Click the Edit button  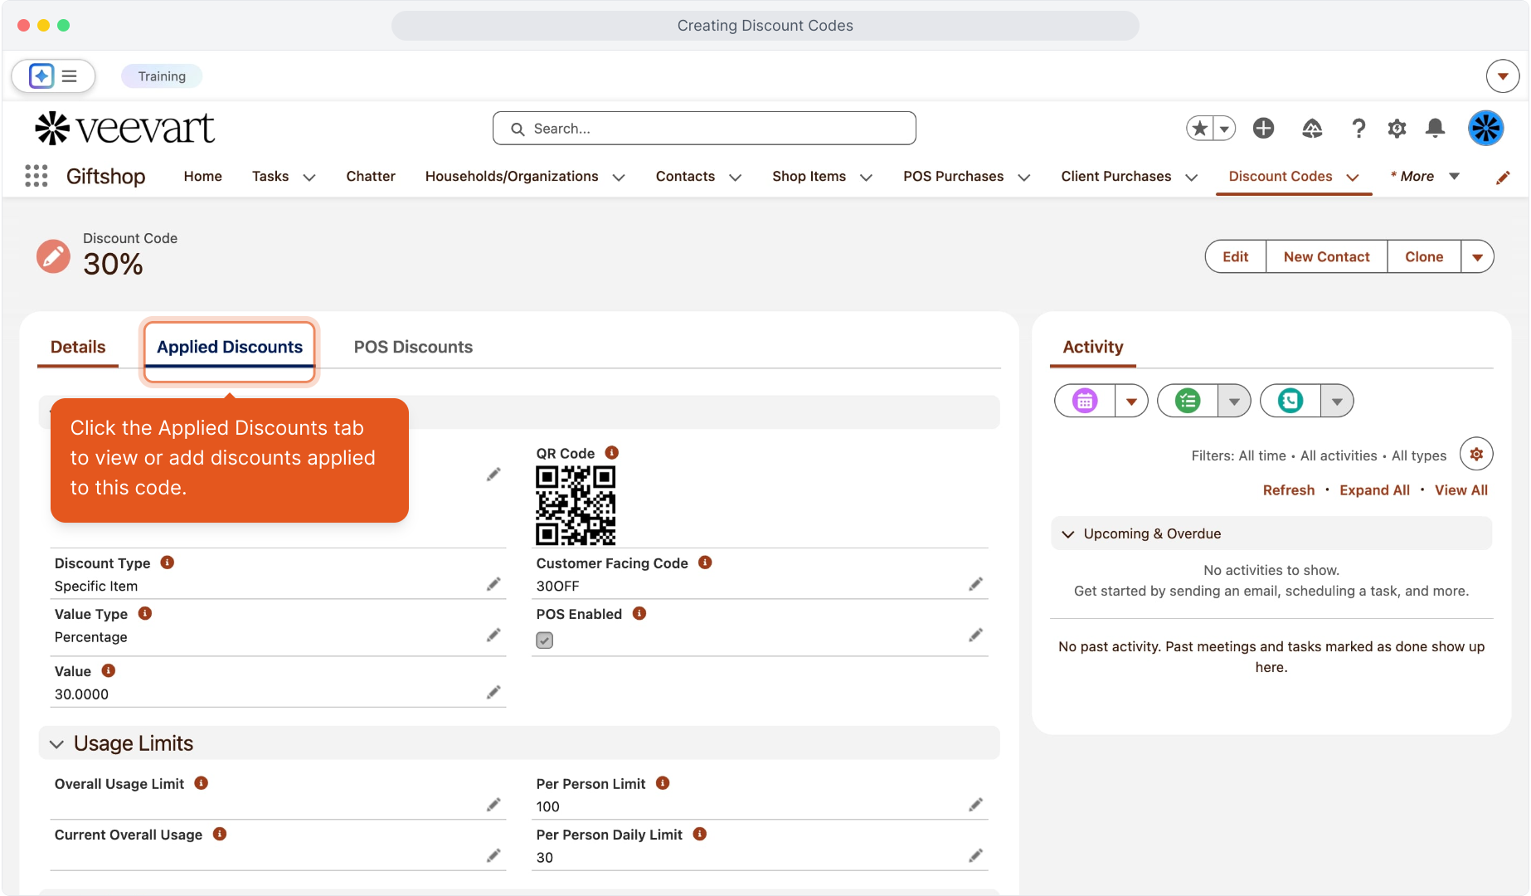click(x=1235, y=257)
